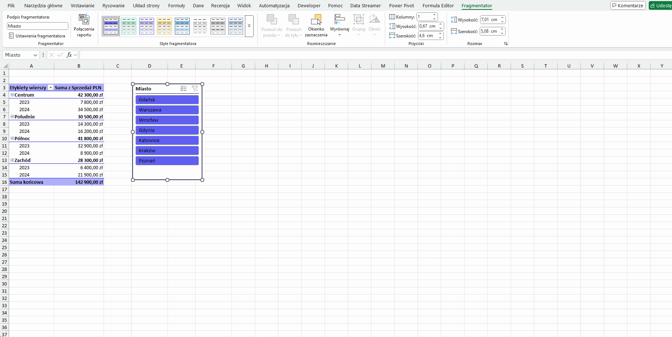This screenshot has width=672, height=337.
Task: Click the select-all corner of the sheet
Action: click(x=5, y=66)
